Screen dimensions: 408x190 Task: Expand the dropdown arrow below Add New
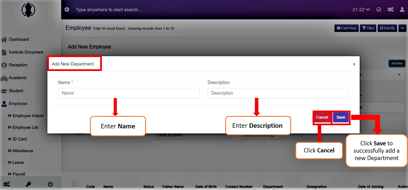399,75
